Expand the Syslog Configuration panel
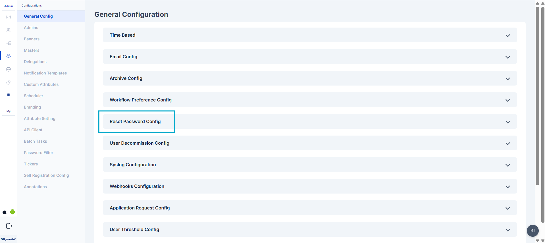This screenshot has width=545, height=243. tap(507, 165)
